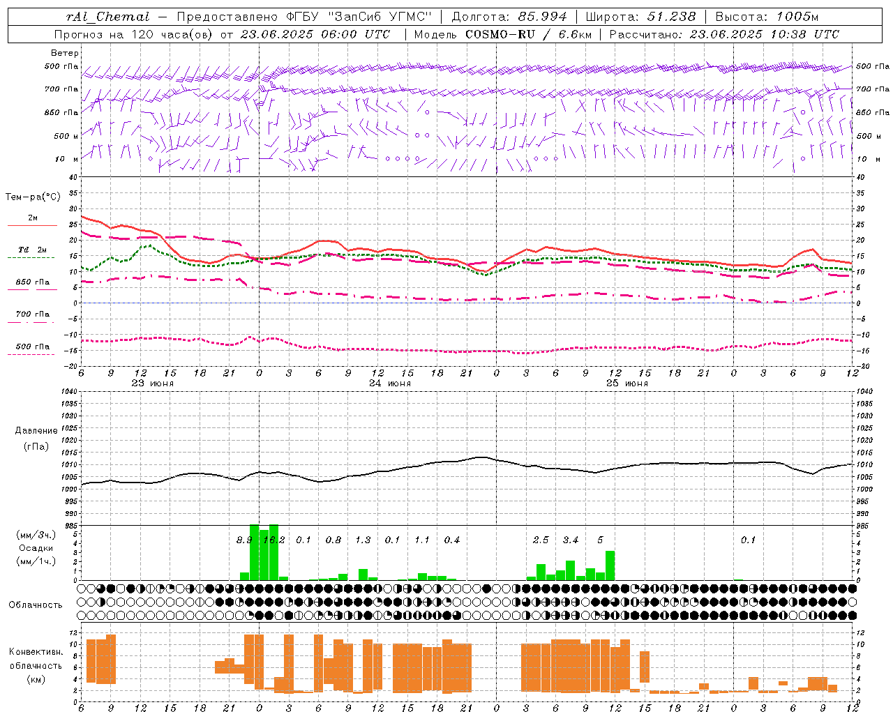The width and height of the screenshot is (893, 714).
Task: Select the provider text ФГБУ "ЗапСиб УГМС"
Action: tap(359, 17)
